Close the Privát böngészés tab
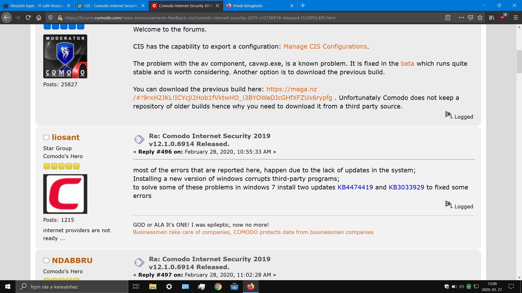This screenshot has height=293, width=522. click(x=292, y=6)
